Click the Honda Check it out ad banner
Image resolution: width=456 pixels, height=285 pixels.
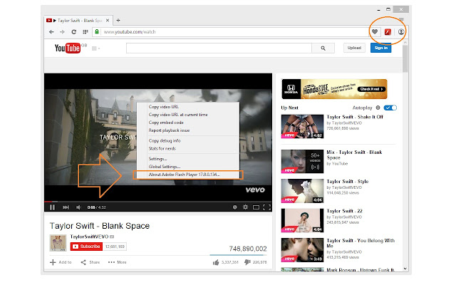(334, 89)
